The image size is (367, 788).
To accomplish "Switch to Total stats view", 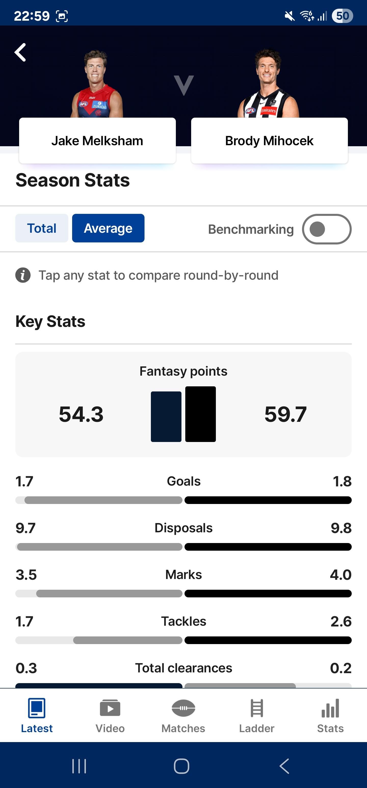I will click(42, 228).
